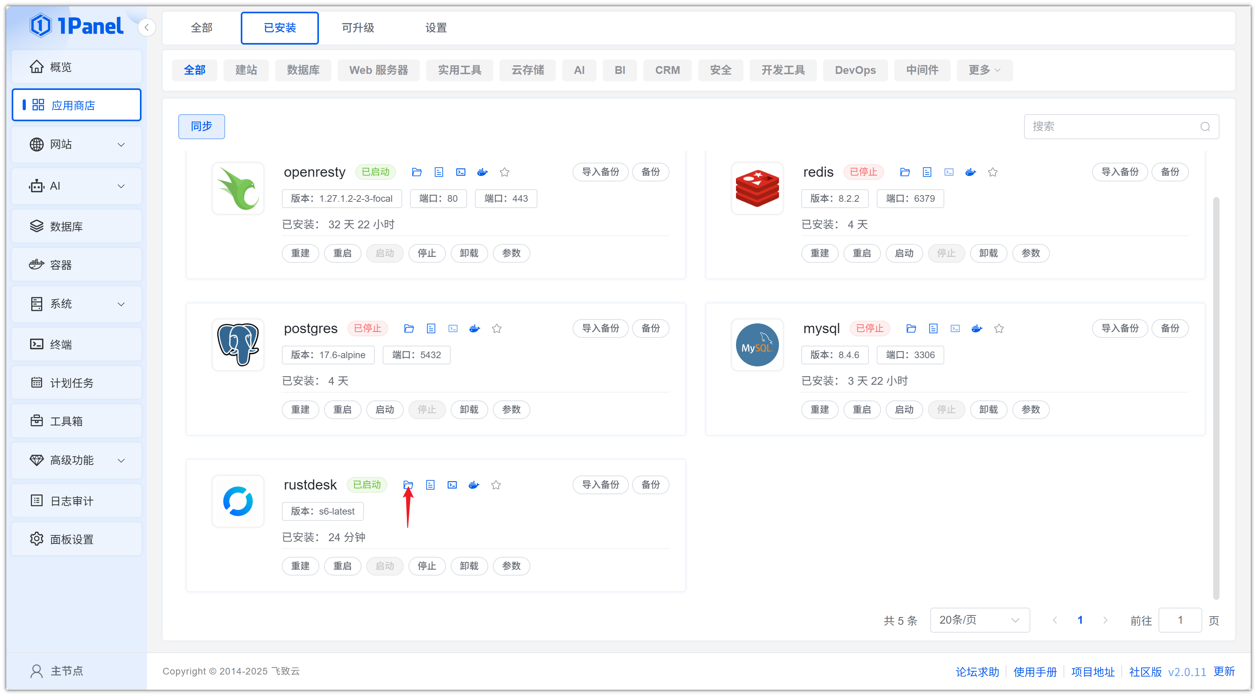View postgres log file icon

(x=431, y=328)
